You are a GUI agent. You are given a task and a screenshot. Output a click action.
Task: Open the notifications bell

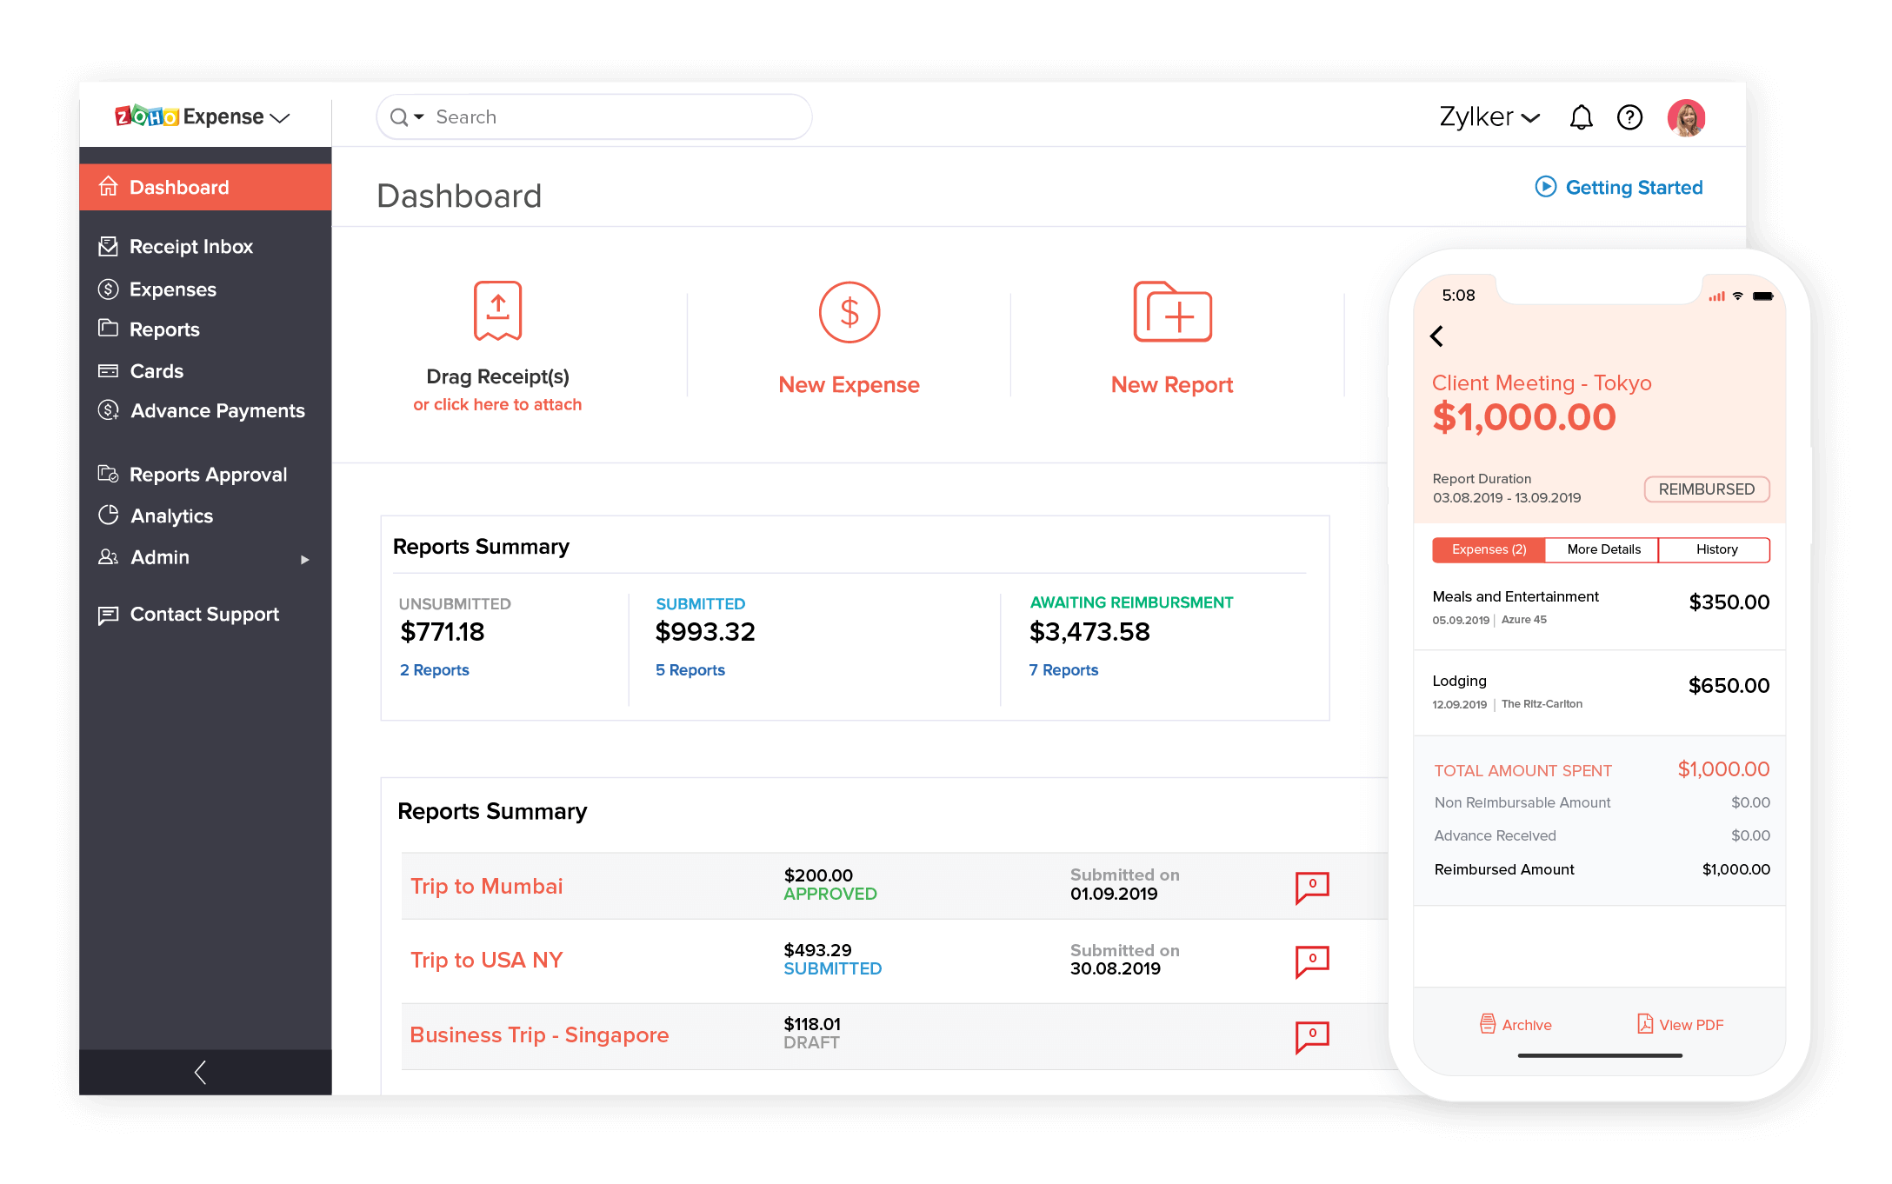tap(1582, 116)
